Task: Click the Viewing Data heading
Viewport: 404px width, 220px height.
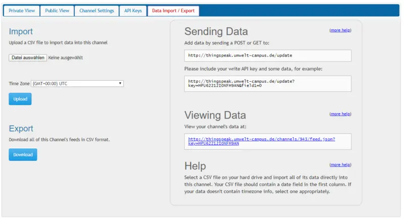Action: pos(215,115)
